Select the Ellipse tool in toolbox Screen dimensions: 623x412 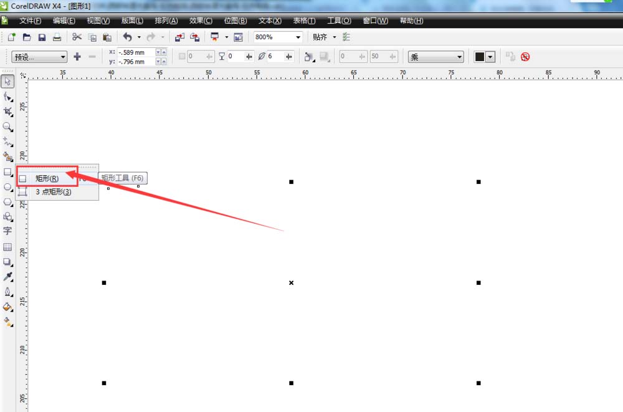(x=7, y=187)
